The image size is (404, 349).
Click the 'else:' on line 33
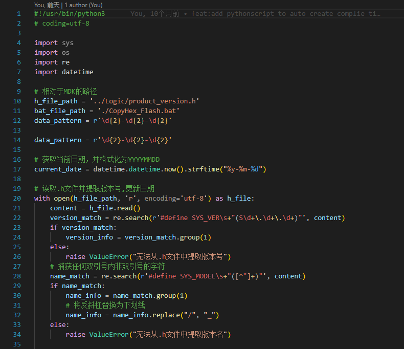tap(59, 325)
